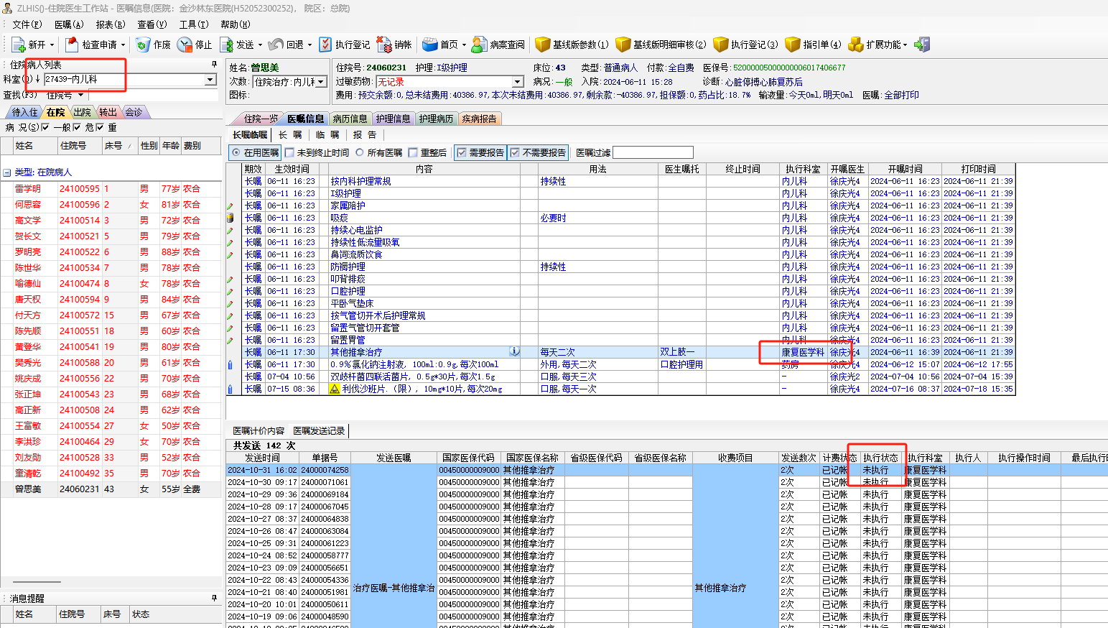The width and height of the screenshot is (1108, 628).
Task: Click the 检查申请 exam request icon
Action: pos(72,45)
